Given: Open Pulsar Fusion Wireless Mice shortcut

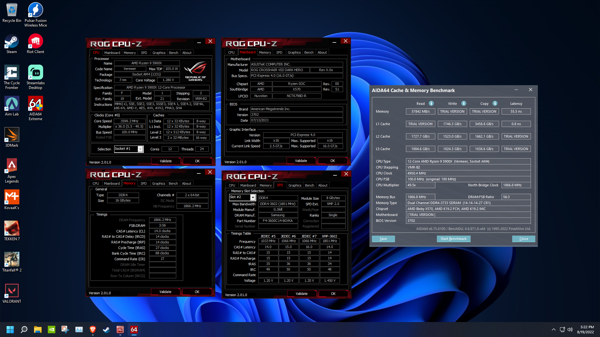Looking at the screenshot, I should (36, 15).
